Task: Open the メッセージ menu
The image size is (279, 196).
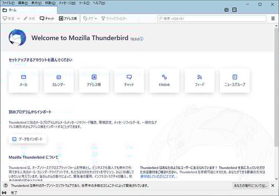Action: 67,3
